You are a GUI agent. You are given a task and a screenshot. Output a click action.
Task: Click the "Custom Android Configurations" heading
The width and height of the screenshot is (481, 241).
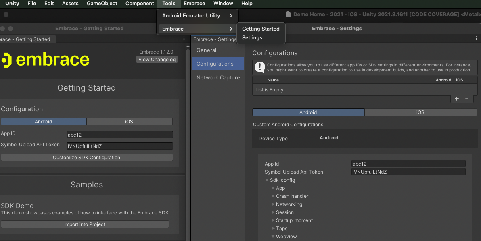point(288,125)
